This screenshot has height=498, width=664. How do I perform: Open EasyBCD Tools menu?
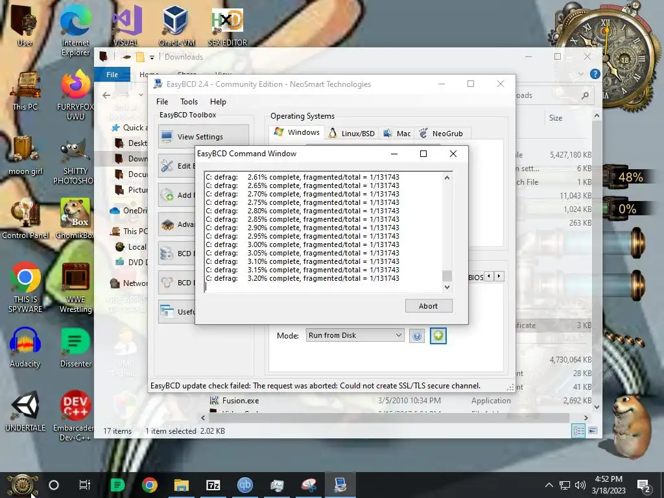189,102
